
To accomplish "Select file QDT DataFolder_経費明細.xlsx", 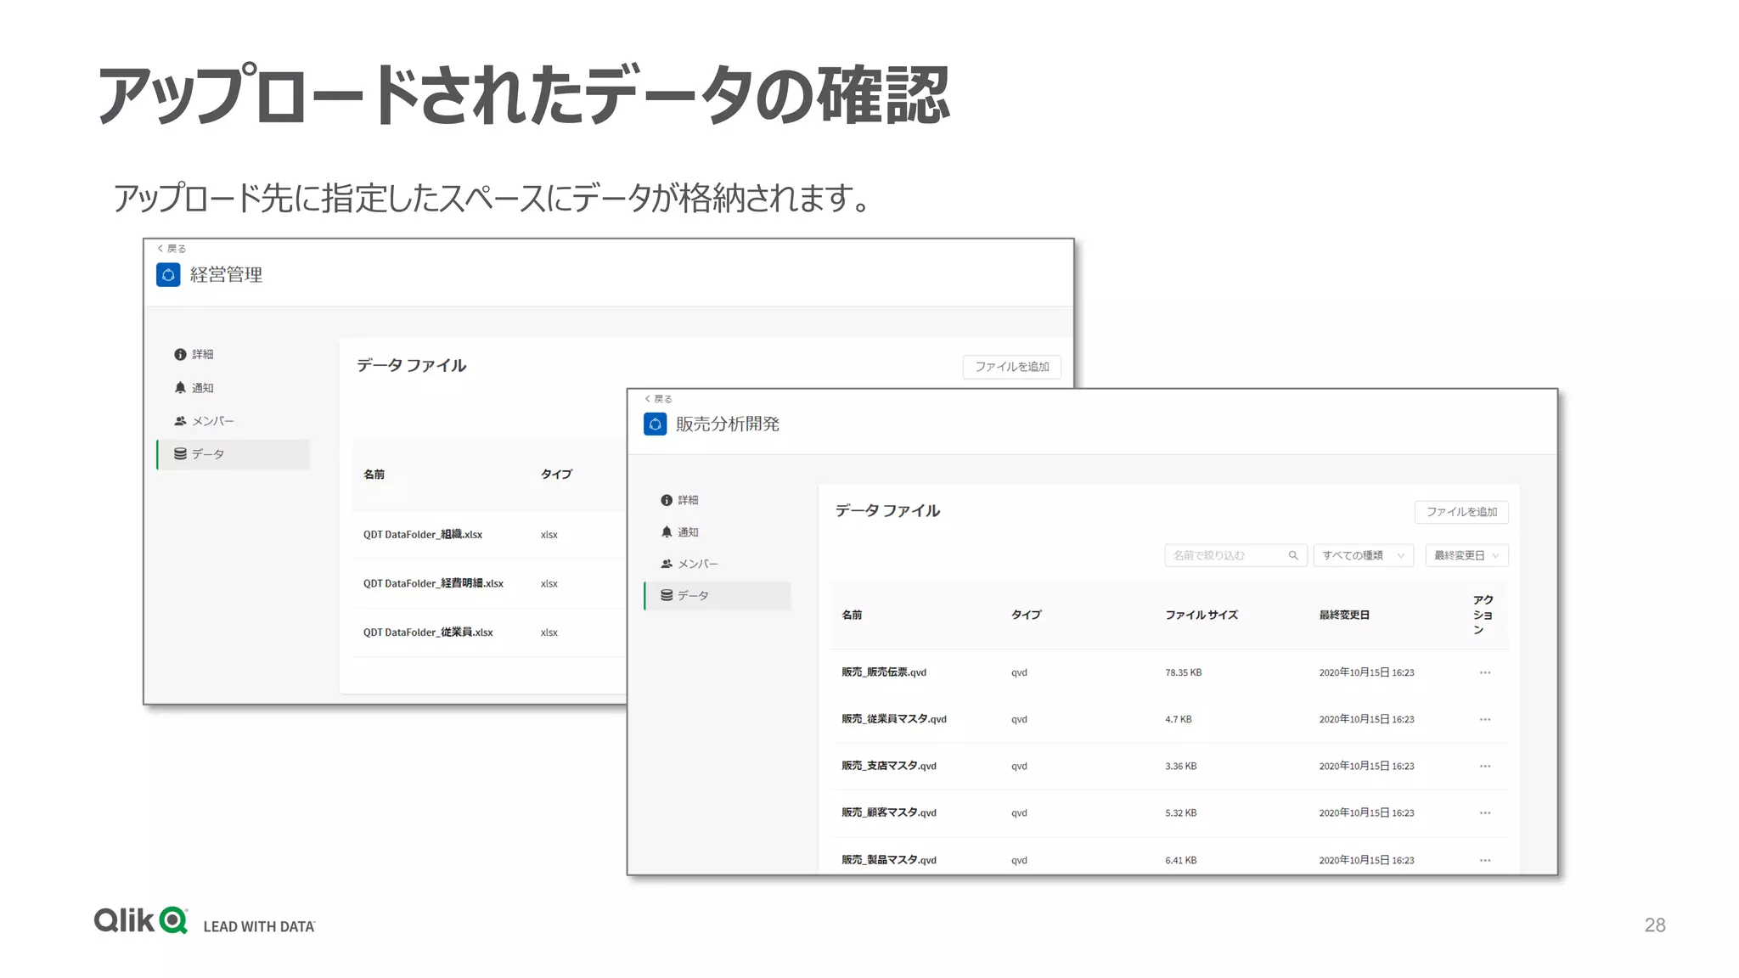I will (433, 583).
